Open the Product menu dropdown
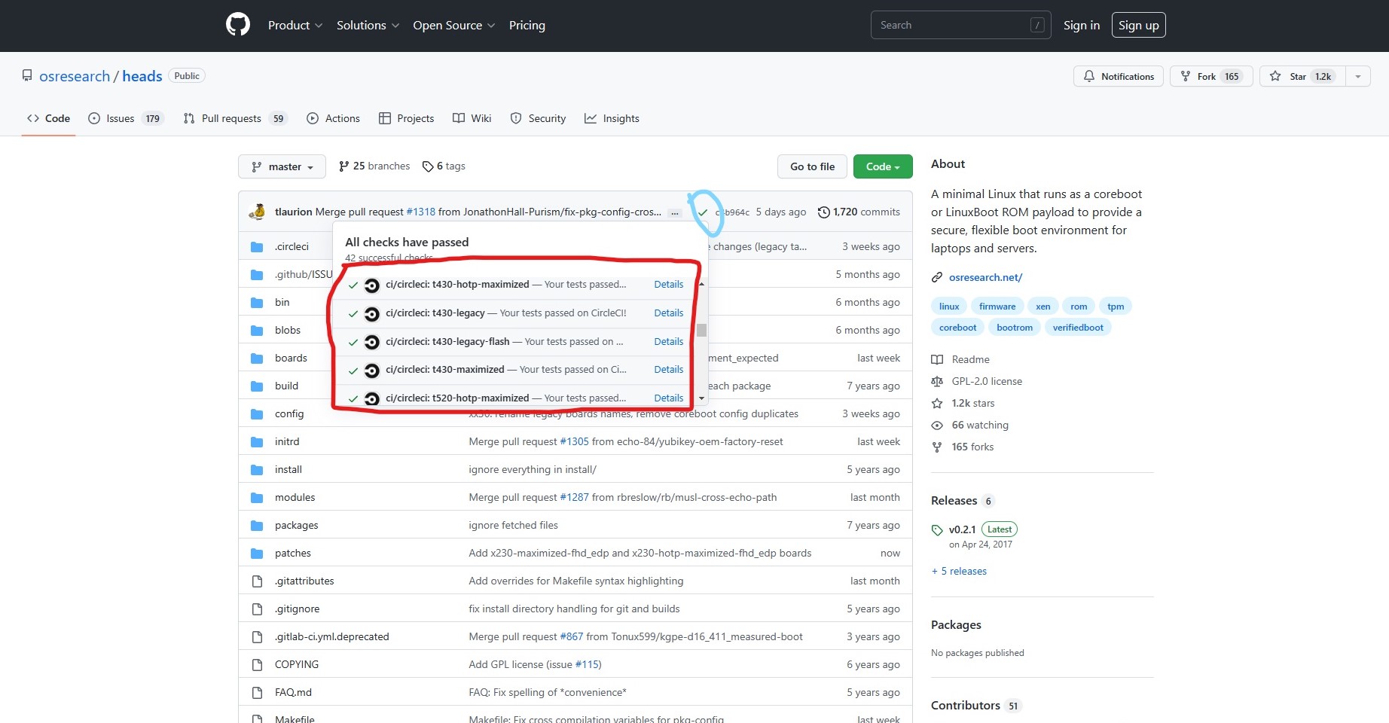 pyautogui.click(x=295, y=25)
